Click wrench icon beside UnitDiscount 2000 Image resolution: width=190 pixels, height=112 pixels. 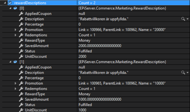pos(21,57)
